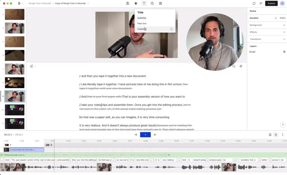
Task: Click the String Synergy Loop 4 audio track
Action: tap(83, 155)
